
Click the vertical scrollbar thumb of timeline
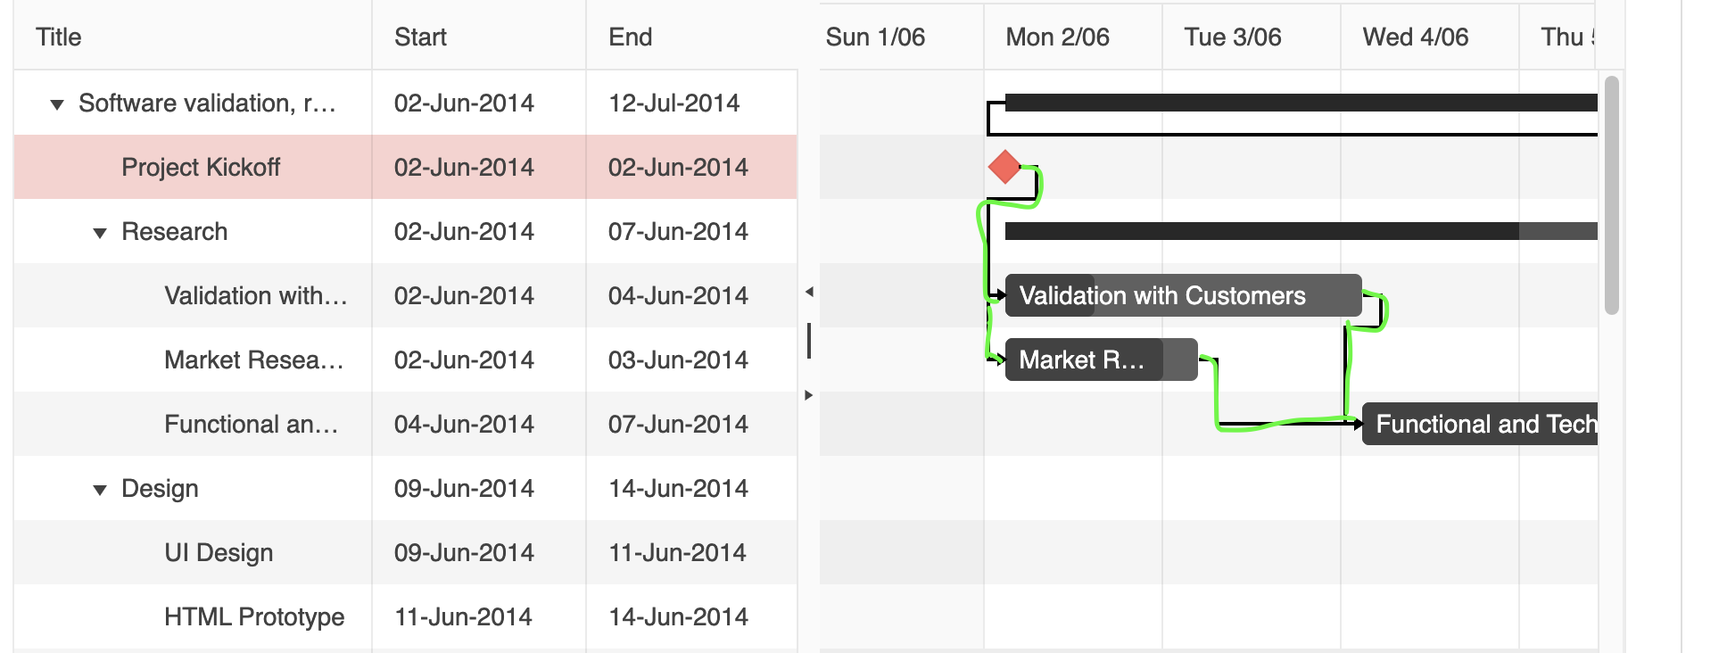1611,195
